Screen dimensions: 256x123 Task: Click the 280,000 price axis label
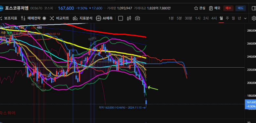click(251, 31)
